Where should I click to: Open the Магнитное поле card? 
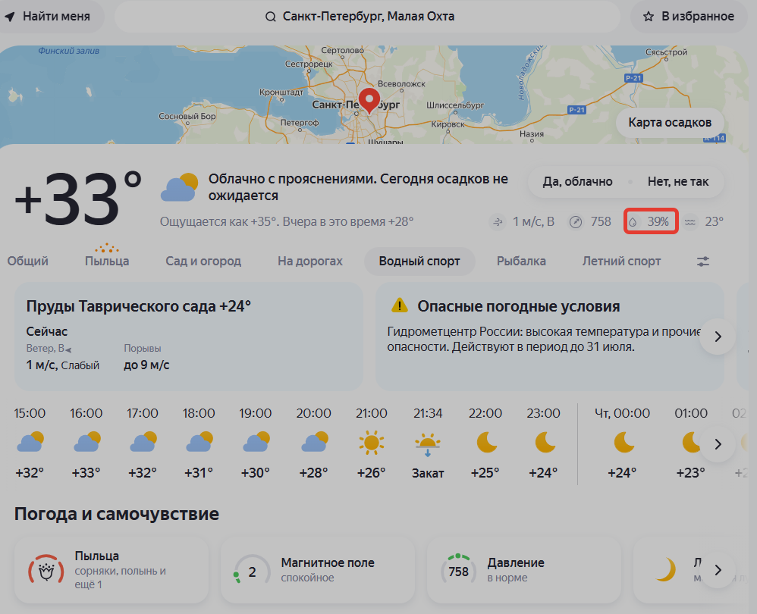[318, 570]
